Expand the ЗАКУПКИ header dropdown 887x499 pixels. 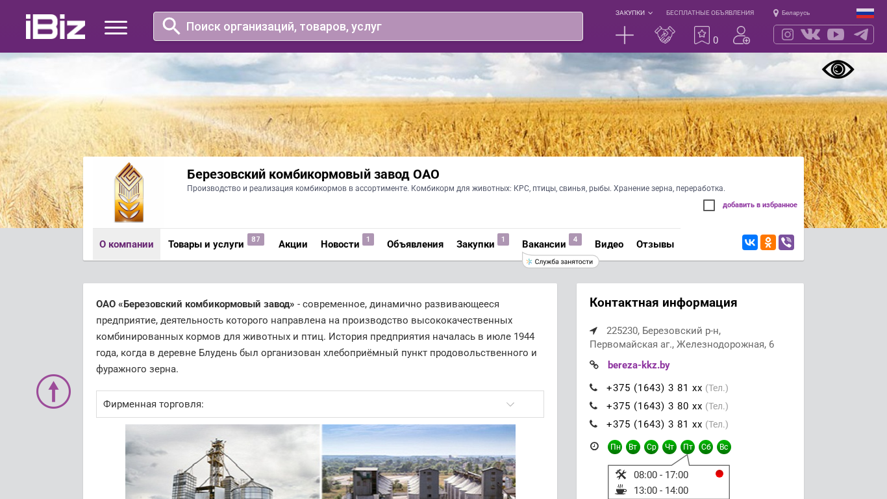(x=634, y=13)
